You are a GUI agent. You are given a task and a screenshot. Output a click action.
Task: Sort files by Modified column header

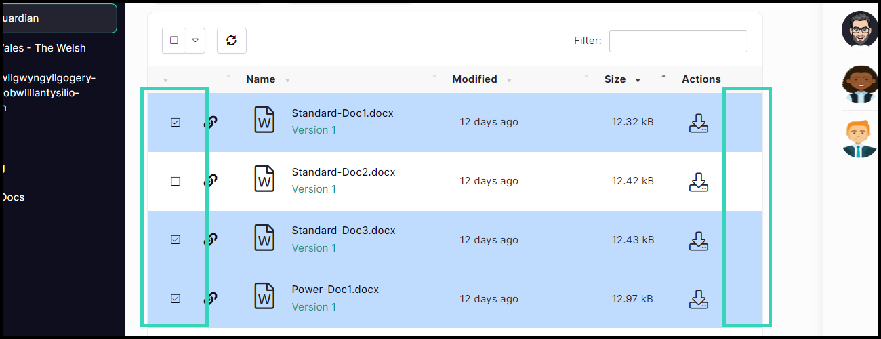point(475,79)
